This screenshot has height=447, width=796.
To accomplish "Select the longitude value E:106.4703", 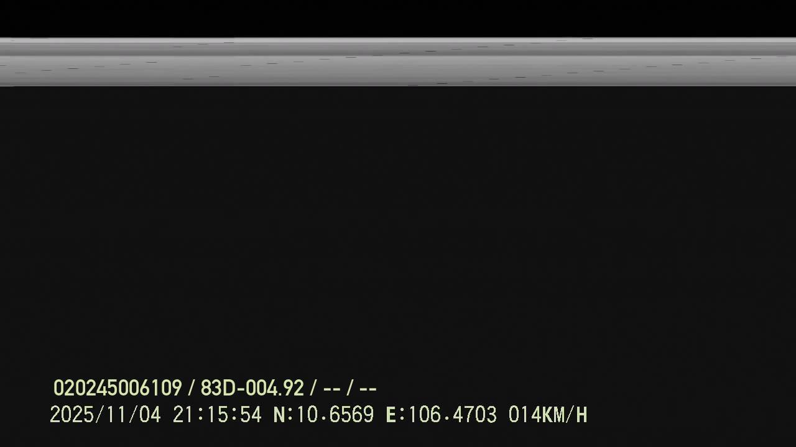I will [442, 415].
